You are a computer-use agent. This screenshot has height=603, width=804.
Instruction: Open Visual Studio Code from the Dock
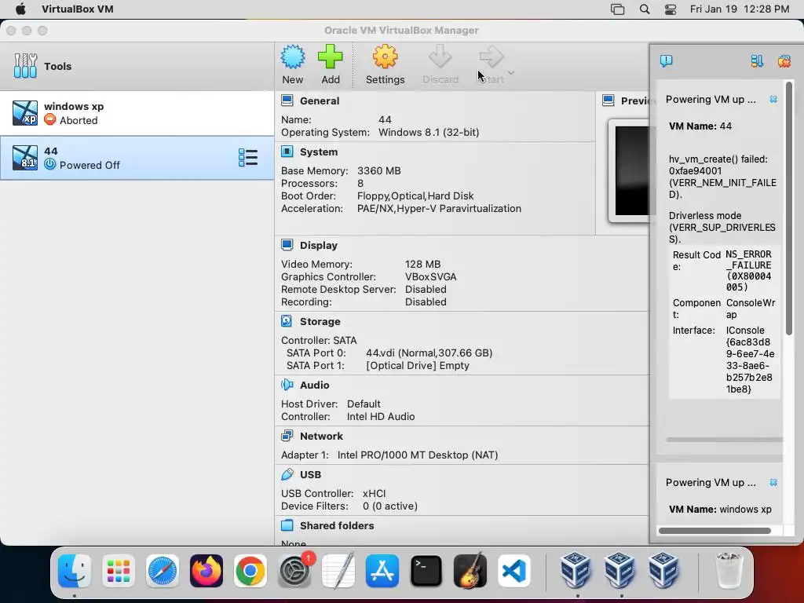pyautogui.click(x=513, y=571)
